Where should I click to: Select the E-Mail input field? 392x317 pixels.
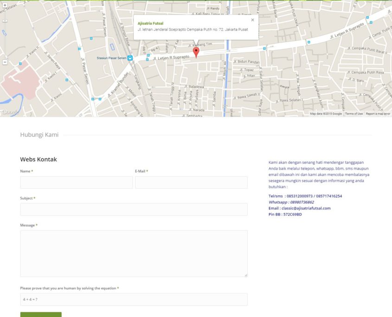pyautogui.click(x=191, y=182)
